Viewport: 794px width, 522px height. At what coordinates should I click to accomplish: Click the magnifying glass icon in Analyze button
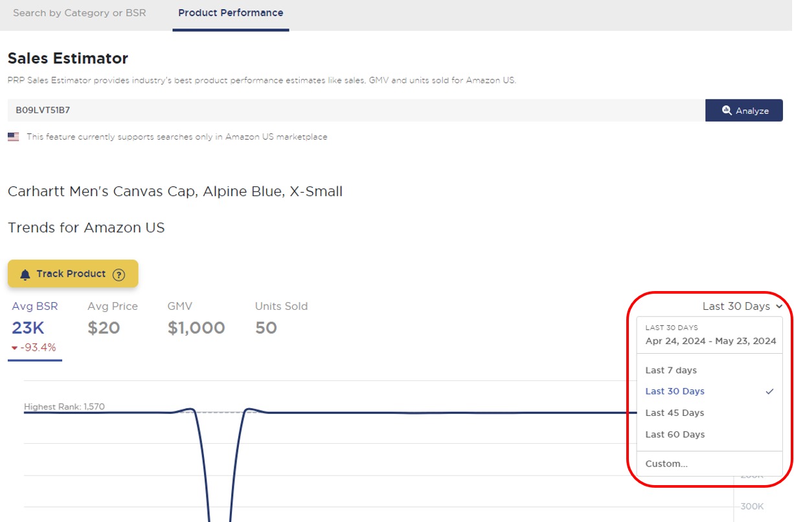click(728, 110)
